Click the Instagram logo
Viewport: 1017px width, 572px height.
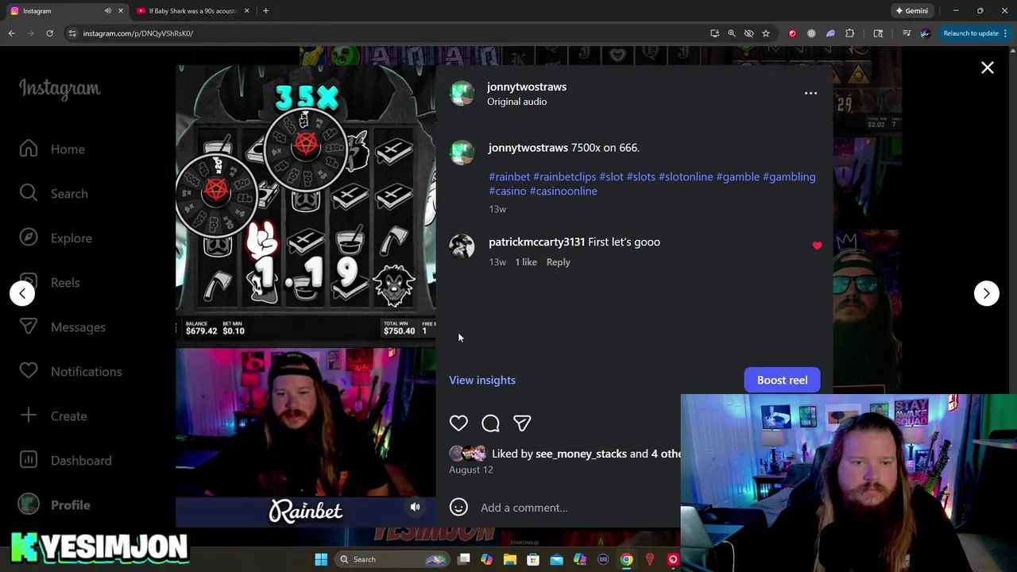click(x=60, y=88)
